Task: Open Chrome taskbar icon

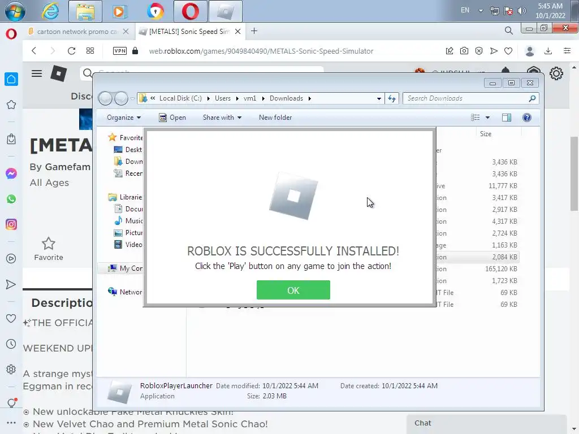Action: (155, 11)
